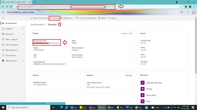Select Organization ID value text
The image size is (197, 110).
50,64
